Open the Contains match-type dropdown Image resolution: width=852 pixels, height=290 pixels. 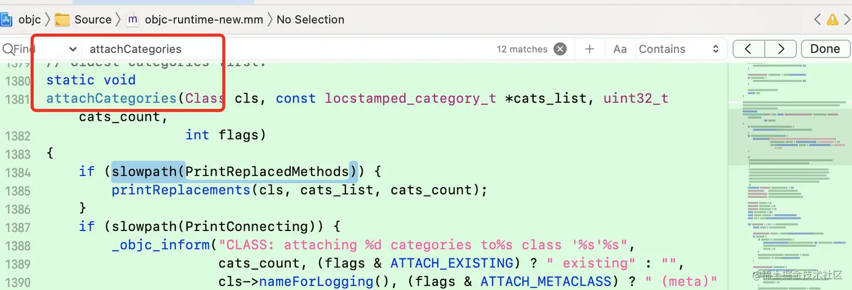[679, 49]
